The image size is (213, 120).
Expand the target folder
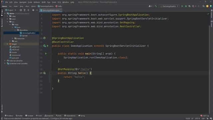[x=7, y=44]
